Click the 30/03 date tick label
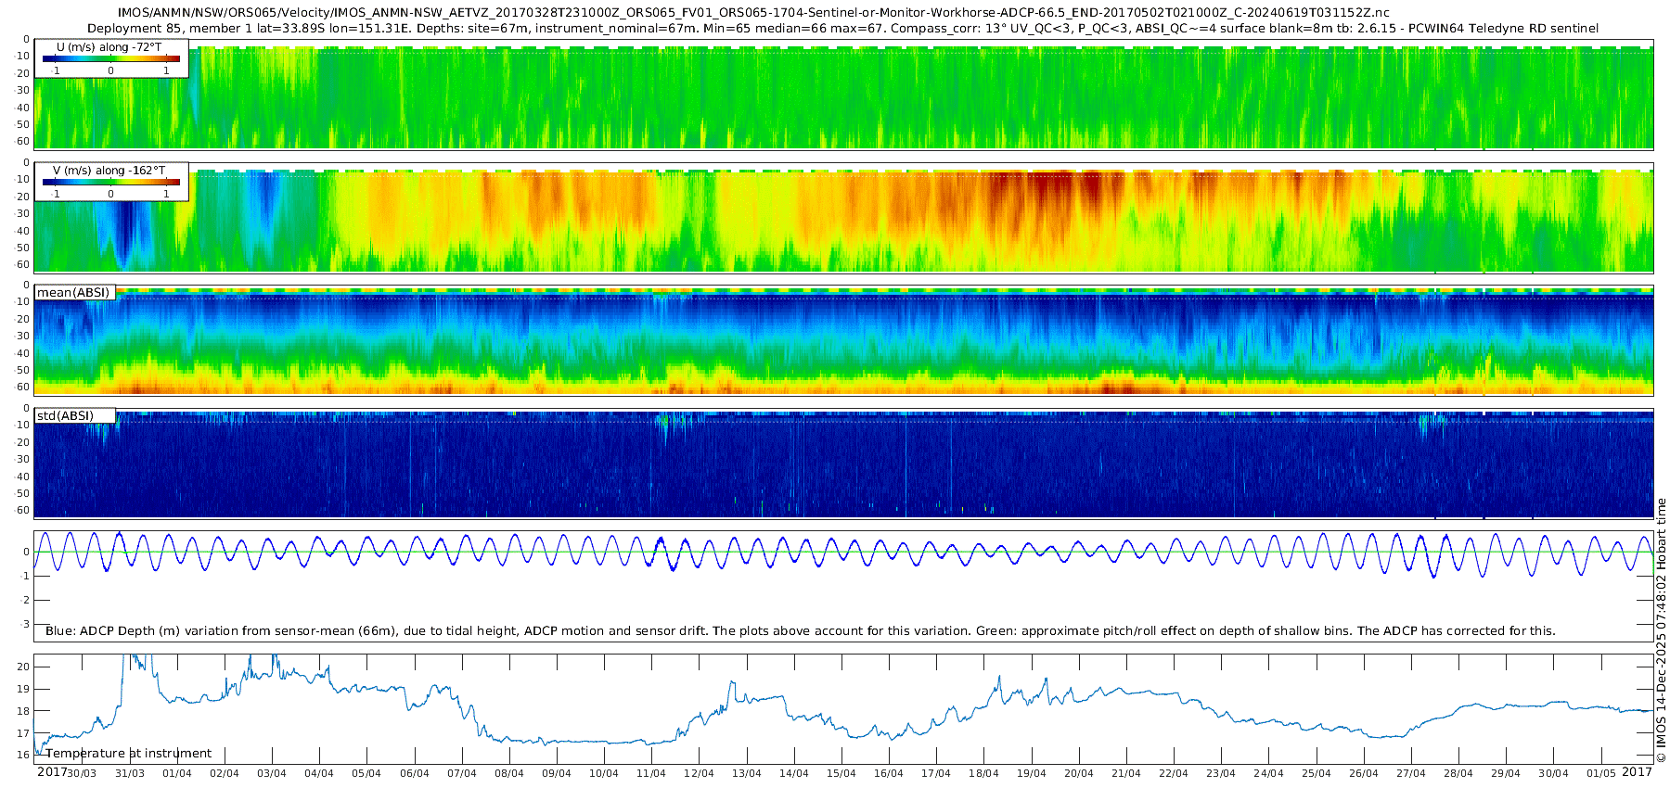Screen dimensions: 1670x788 tap(82, 774)
